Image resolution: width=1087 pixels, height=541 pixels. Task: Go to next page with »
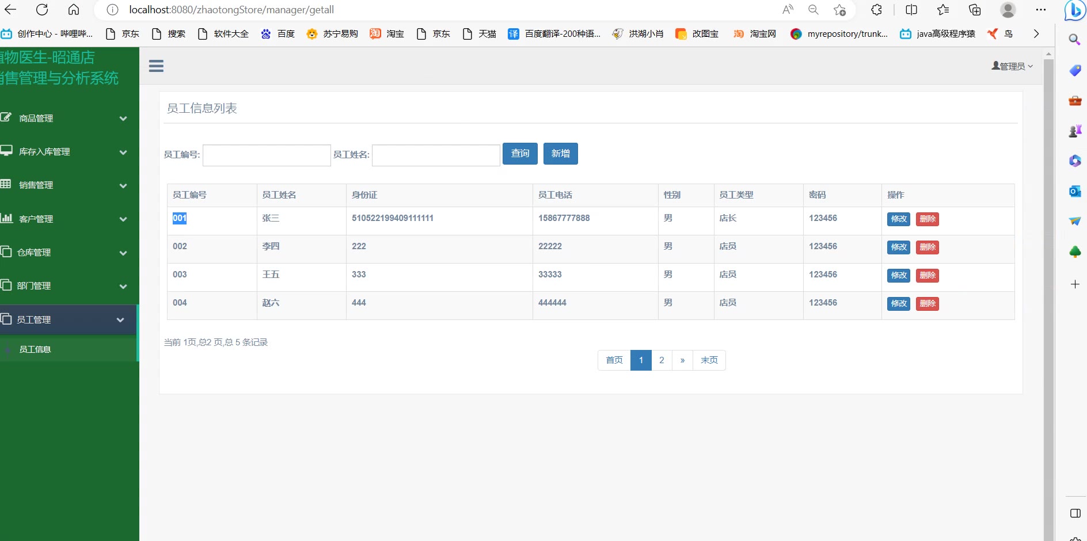(x=682, y=360)
